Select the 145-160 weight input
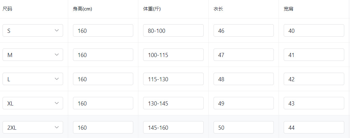The width and height of the screenshot is (350, 138). 173,127
